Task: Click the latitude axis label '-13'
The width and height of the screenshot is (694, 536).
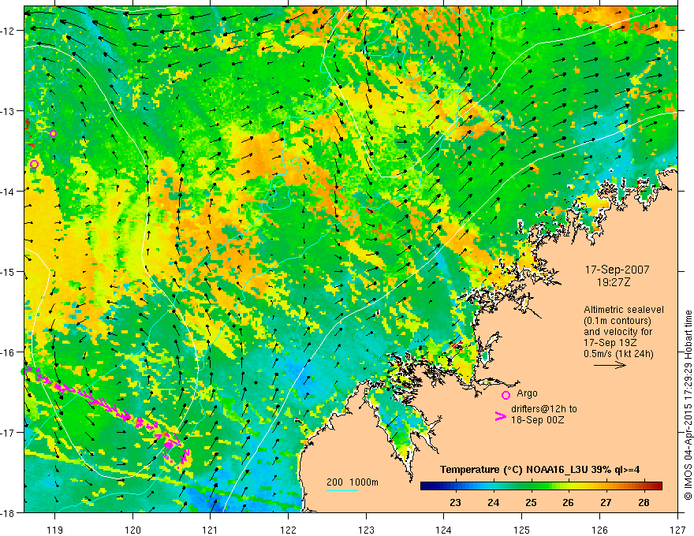Action: coord(8,111)
